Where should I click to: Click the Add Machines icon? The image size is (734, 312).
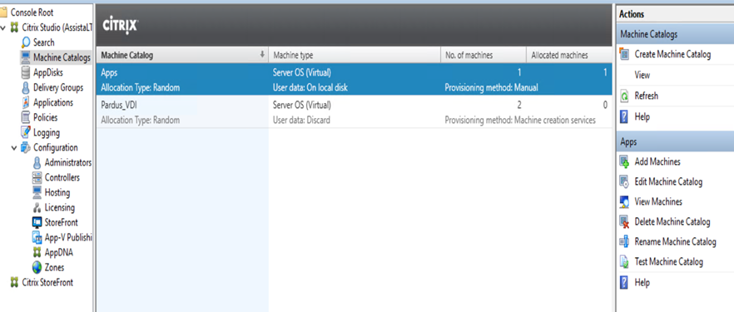(x=624, y=162)
